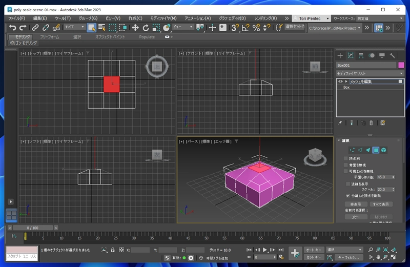Select Vertex sub-object level icon
410x267 pixels.
pos(352,150)
